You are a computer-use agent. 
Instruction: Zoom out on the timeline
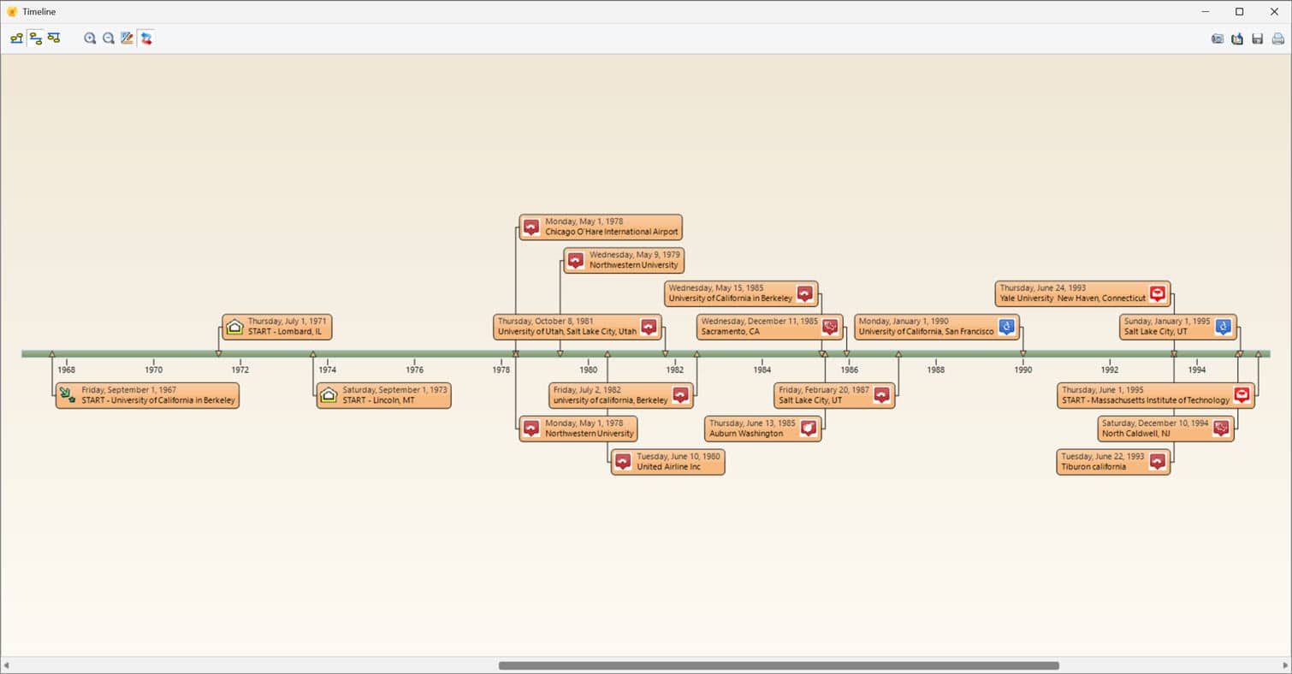pyautogui.click(x=109, y=38)
